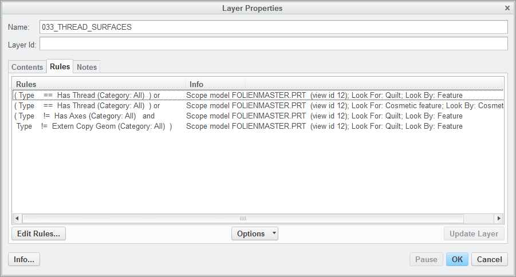Screen dimensions: 516x277
Task: Select the 'Extern Copy Geom' rule row
Action: (258, 126)
